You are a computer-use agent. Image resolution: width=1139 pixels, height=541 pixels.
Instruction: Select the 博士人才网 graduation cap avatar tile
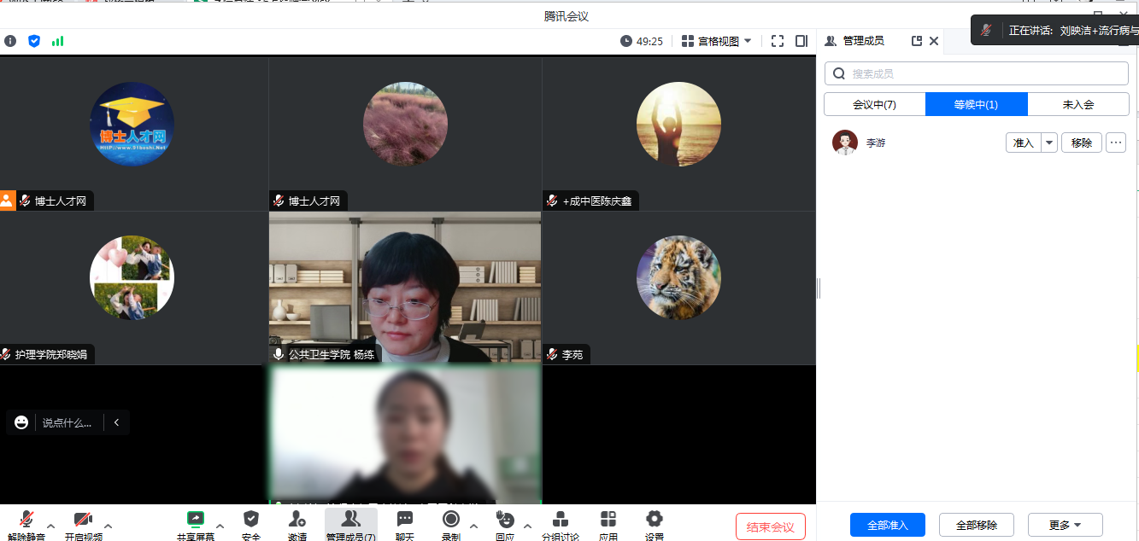[132, 124]
